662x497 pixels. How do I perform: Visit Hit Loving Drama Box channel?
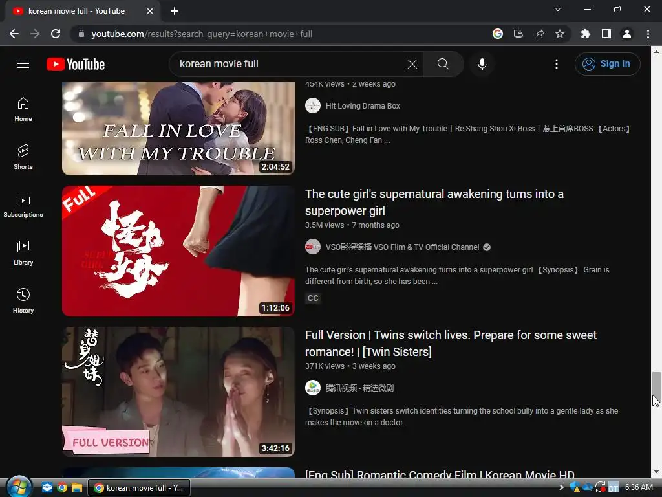(363, 106)
